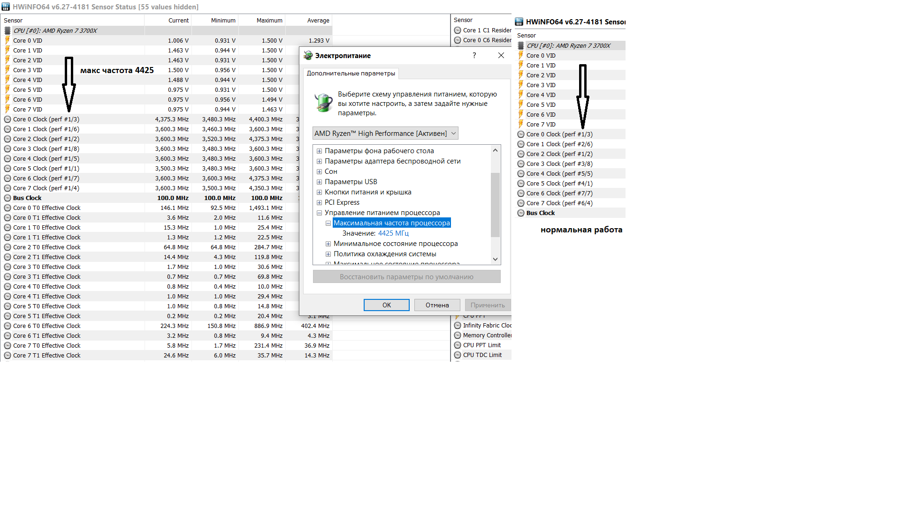The height and width of the screenshot is (506, 901).
Task: Click the icon beside Core 7 T1 Effective Clock
Action: tap(8, 355)
